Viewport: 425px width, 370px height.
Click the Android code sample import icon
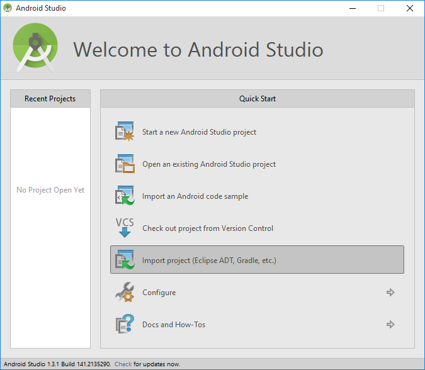pyautogui.click(x=125, y=196)
